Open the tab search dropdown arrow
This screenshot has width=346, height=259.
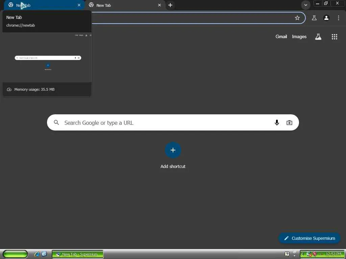[305, 5]
